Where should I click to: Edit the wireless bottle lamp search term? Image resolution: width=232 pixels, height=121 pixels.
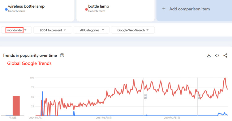[x=26, y=6]
